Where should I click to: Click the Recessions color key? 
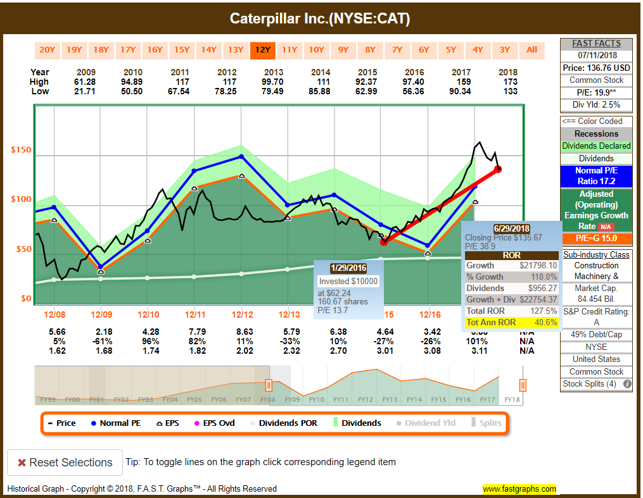click(596, 134)
